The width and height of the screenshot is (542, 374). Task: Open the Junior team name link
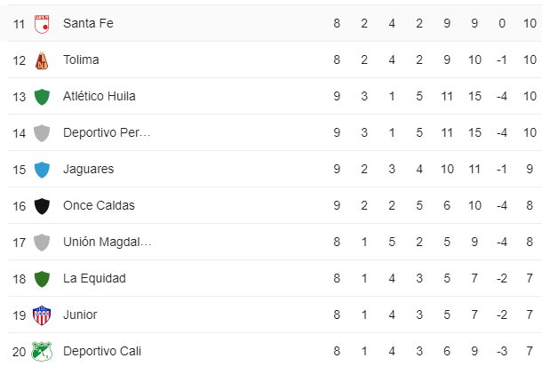[x=80, y=314]
